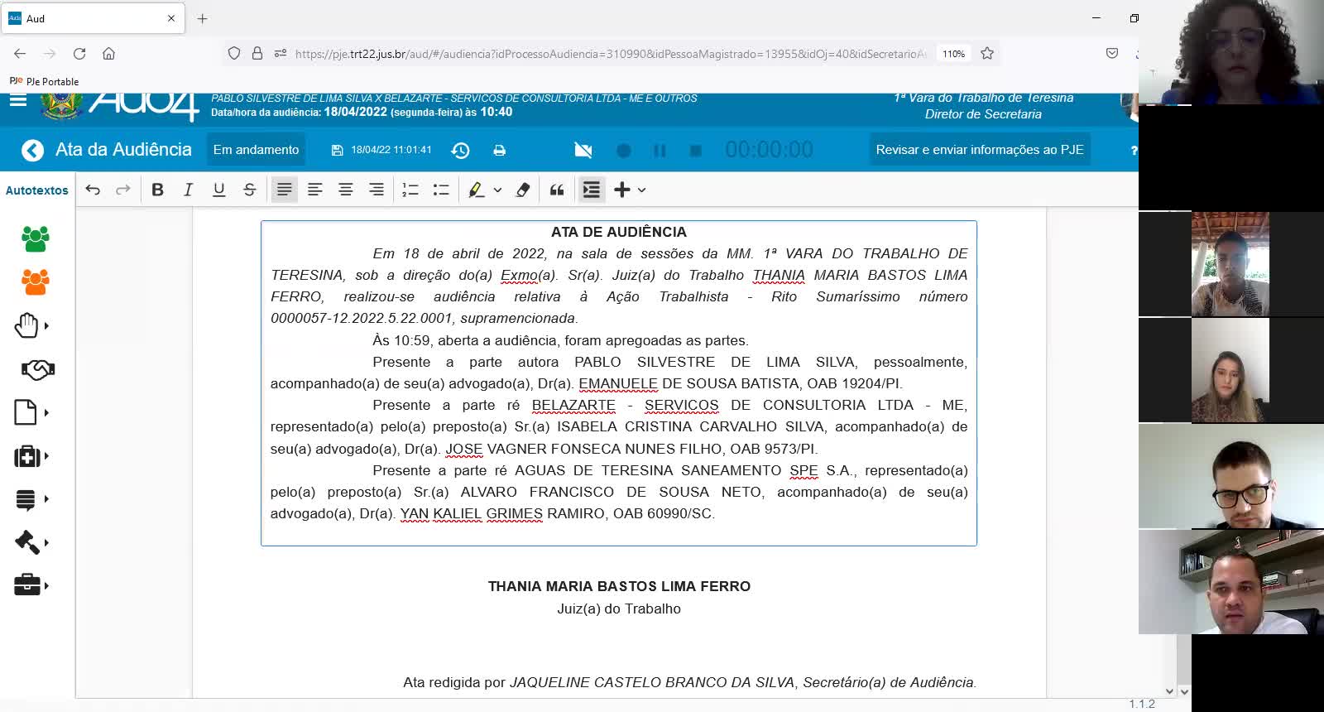
Task: Click the judge name THANIA MARIA BASTOS LIMA FERRO
Action: [x=619, y=587]
